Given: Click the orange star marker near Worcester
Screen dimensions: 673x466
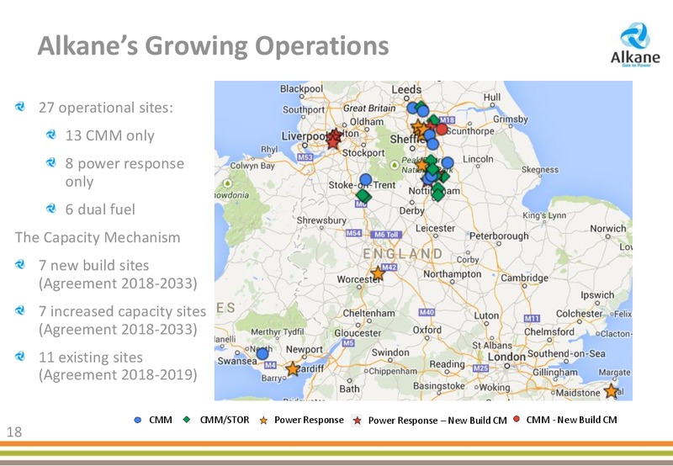Looking at the screenshot, I should [378, 273].
